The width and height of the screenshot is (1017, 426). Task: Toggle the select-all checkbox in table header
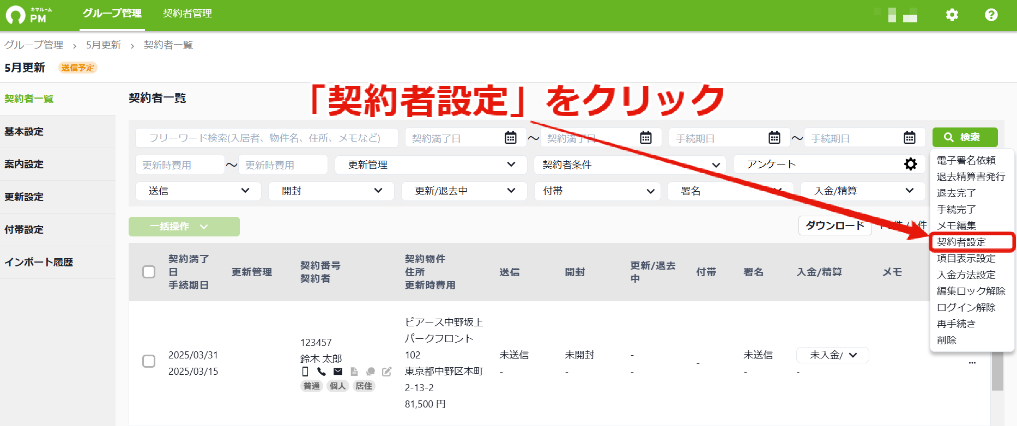pyautogui.click(x=149, y=272)
